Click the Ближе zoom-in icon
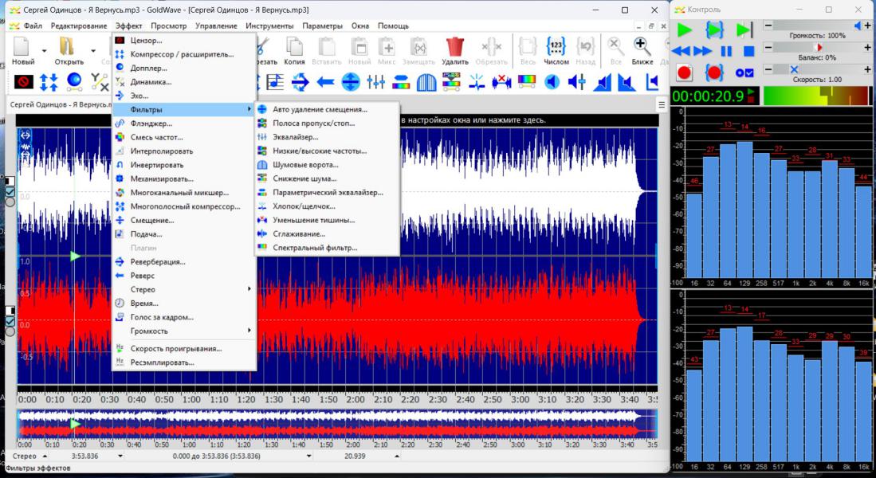The image size is (876, 478). tap(642, 46)
